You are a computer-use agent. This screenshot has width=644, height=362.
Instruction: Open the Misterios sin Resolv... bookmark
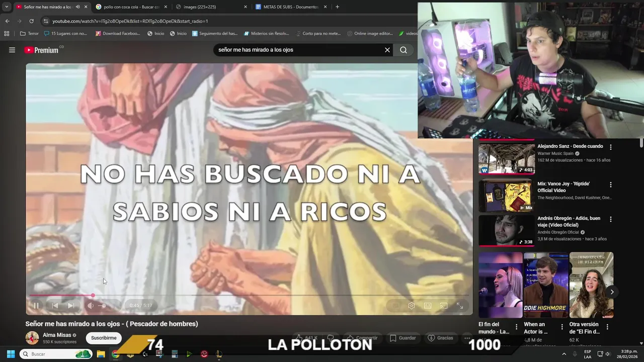coord(266,34)
